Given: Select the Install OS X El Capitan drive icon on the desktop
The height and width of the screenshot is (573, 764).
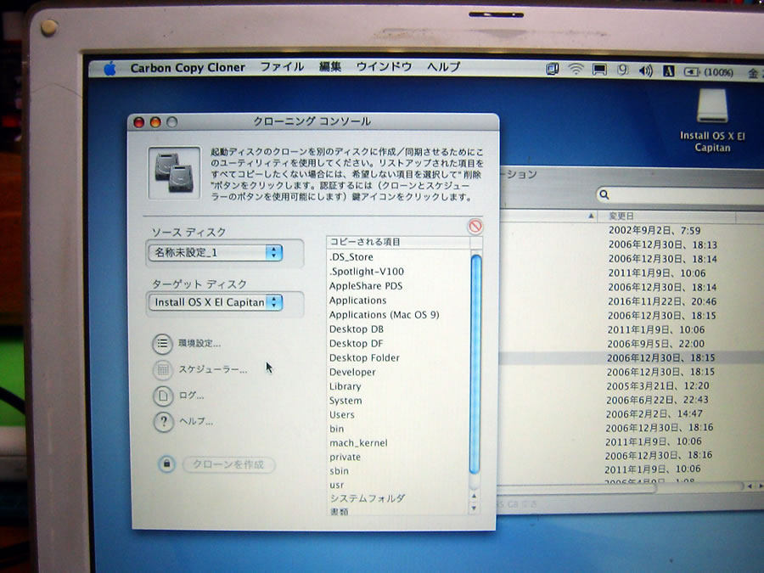Looking at the screenshot, I should click(x=712, y=106).
